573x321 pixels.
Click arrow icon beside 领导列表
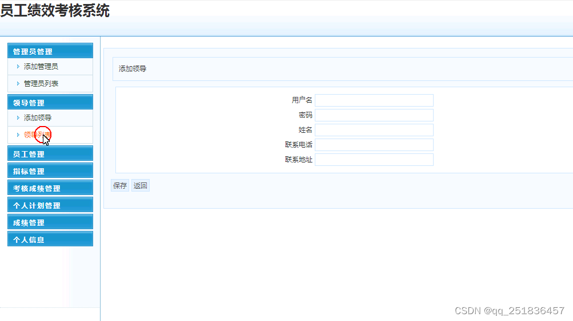point(18,135)
